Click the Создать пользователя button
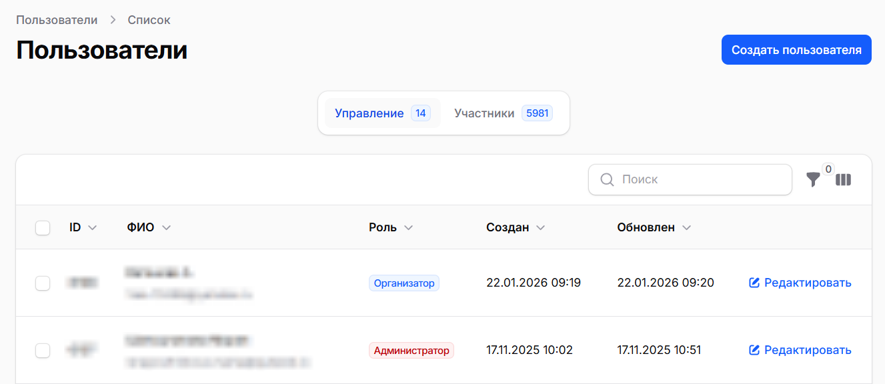The height and width of the screenshot is (384, 885). 796,50
